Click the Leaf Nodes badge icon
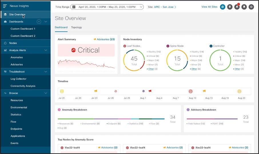259x154 pixels. 125,46
